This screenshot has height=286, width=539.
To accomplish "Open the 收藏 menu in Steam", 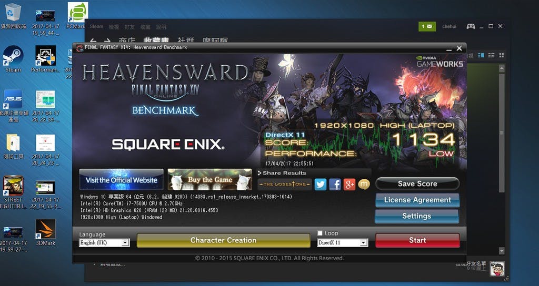I will click(145, 26).
